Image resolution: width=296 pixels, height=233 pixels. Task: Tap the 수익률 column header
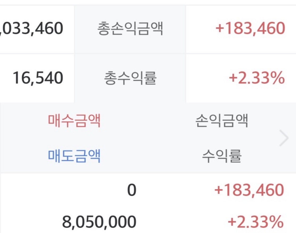(222, 156)
